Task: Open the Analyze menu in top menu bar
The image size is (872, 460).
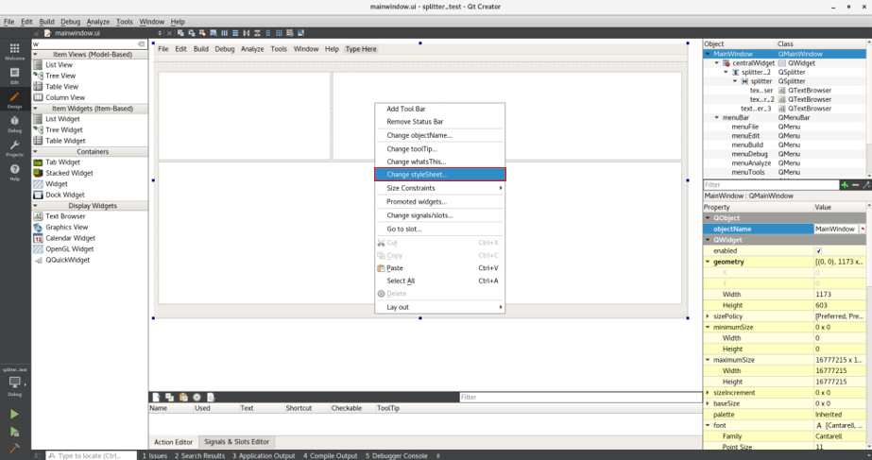Action: 98,22
